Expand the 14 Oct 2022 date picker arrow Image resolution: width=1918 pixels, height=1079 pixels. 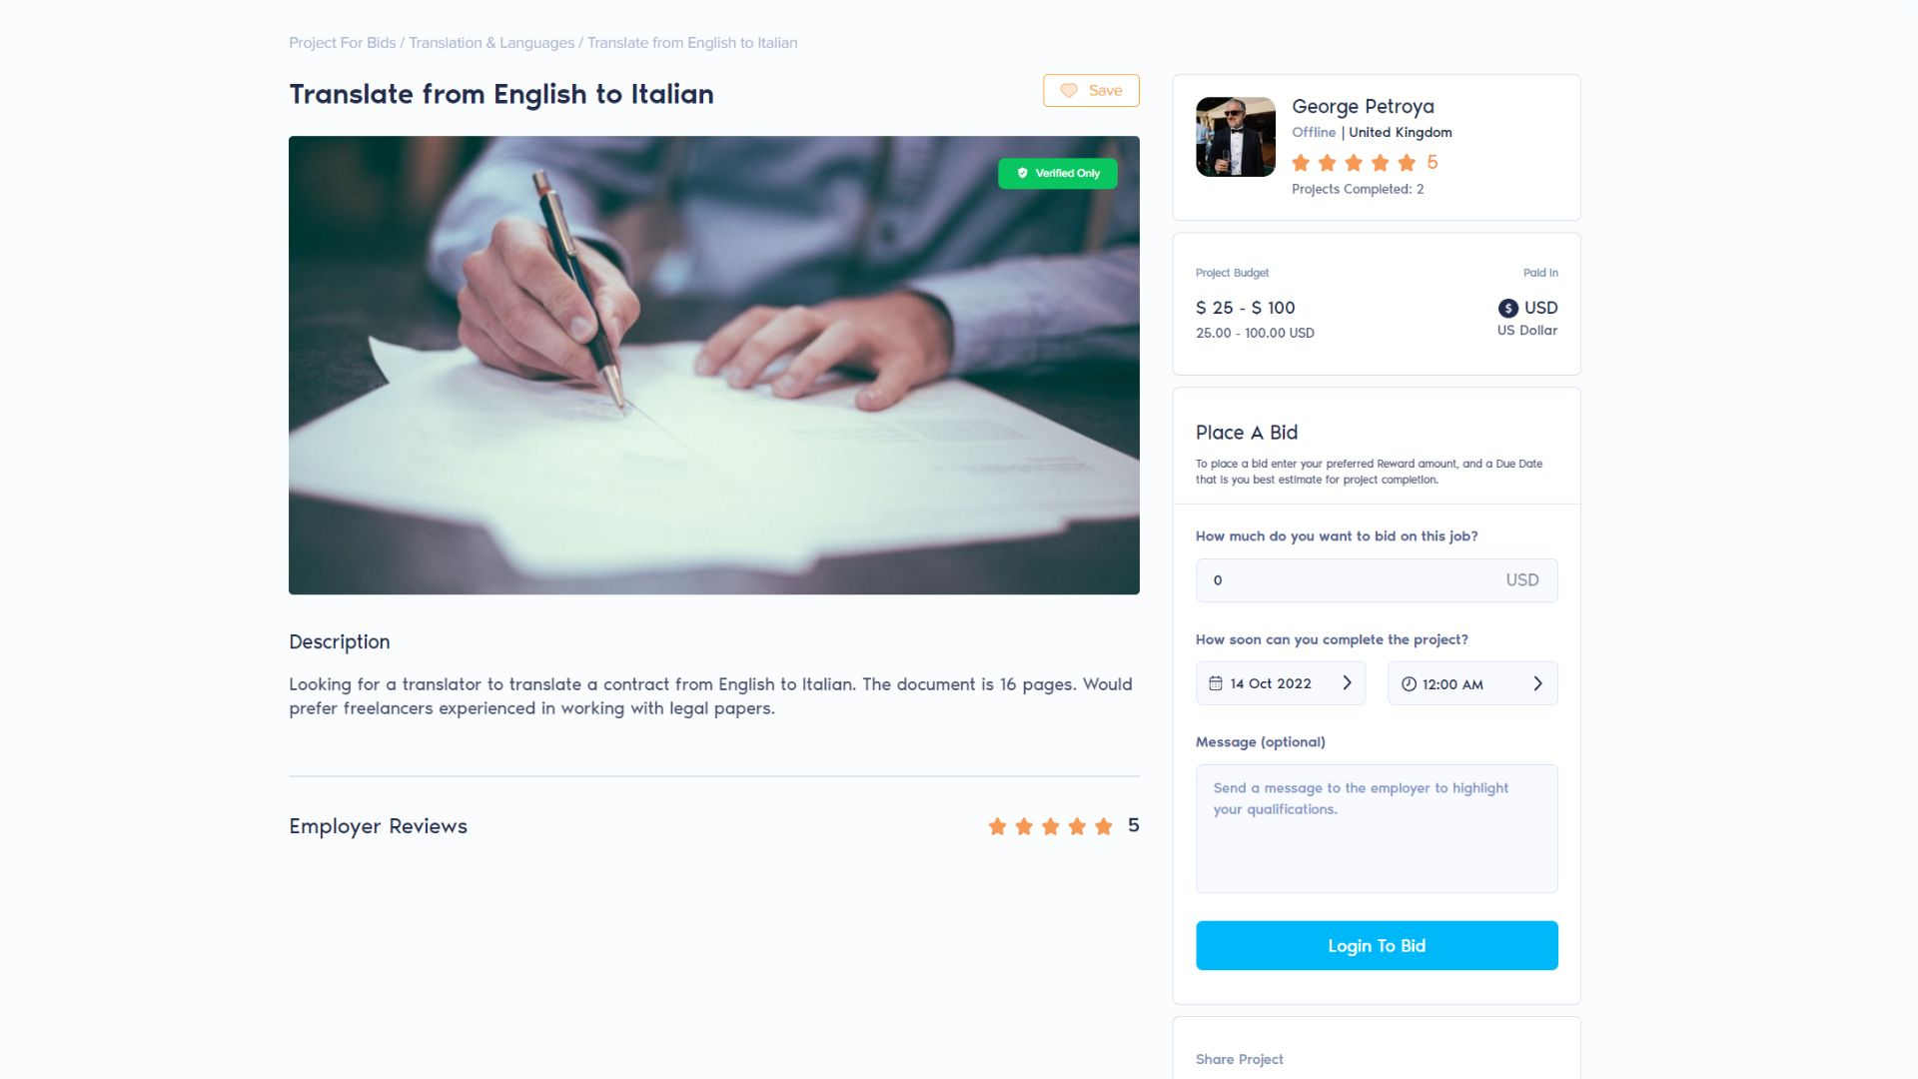click(x=1347, y=683)
